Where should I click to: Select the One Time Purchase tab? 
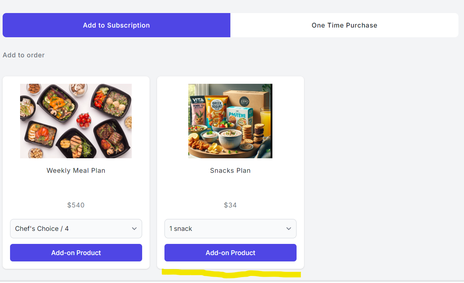344,25
